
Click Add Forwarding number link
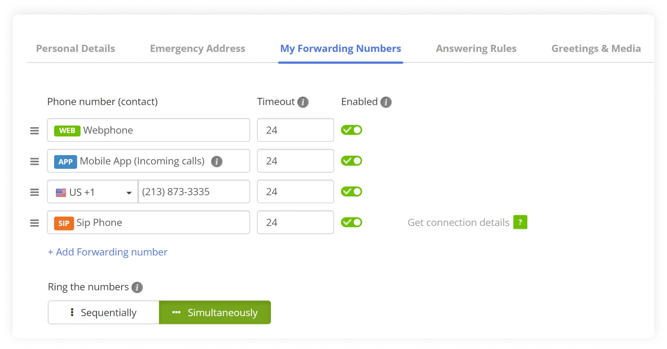coord(108,252)
